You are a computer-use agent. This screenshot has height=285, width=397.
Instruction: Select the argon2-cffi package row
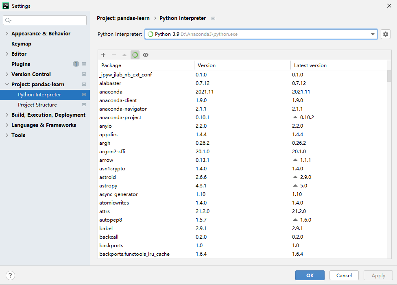pyautogui.click(x=242, y=151)
